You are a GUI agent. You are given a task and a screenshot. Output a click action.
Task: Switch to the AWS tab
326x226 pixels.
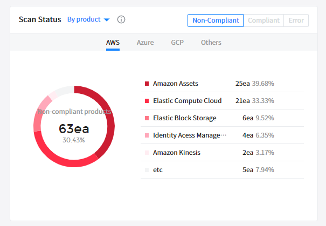click(113, 42)
